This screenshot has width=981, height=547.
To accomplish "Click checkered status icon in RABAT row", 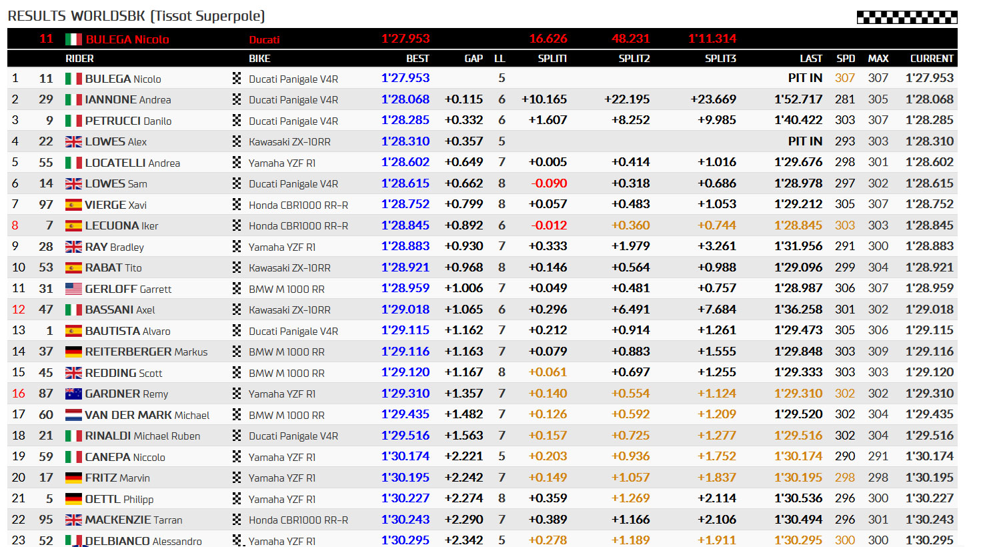I will [237, 267].
